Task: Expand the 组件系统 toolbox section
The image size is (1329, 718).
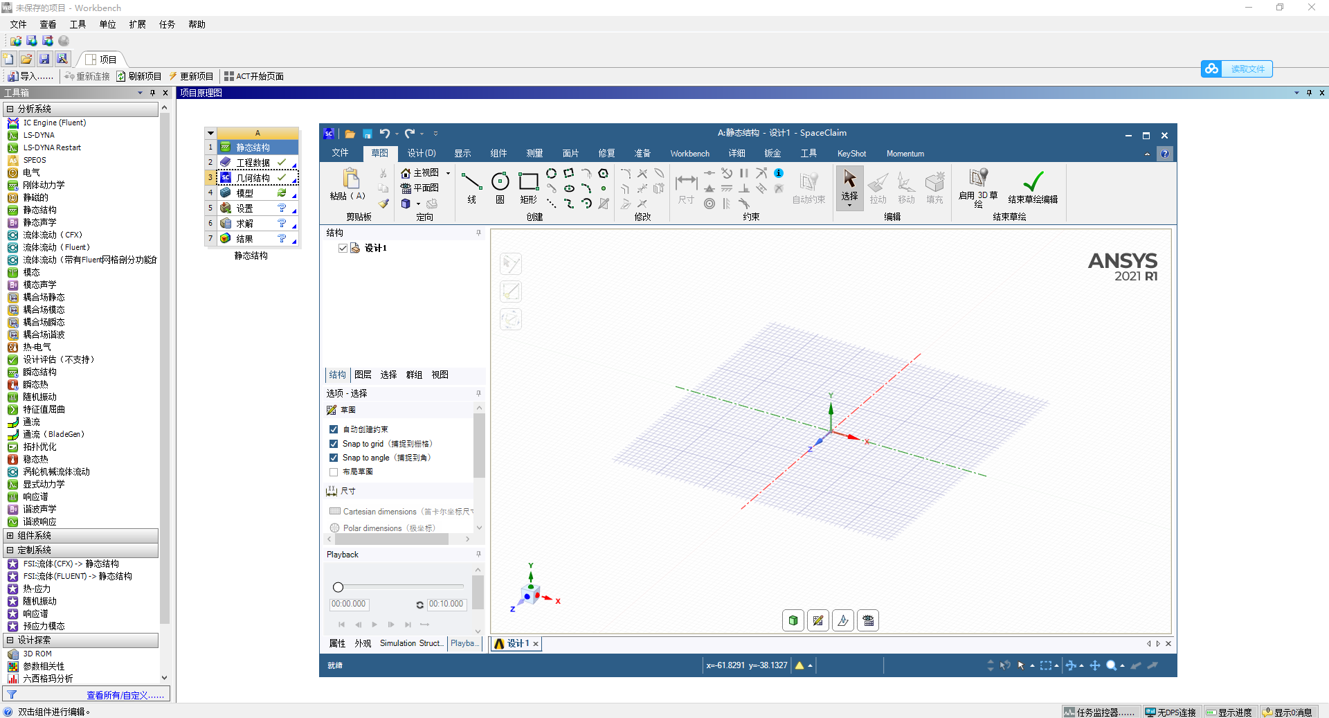Action: [10, 535]
